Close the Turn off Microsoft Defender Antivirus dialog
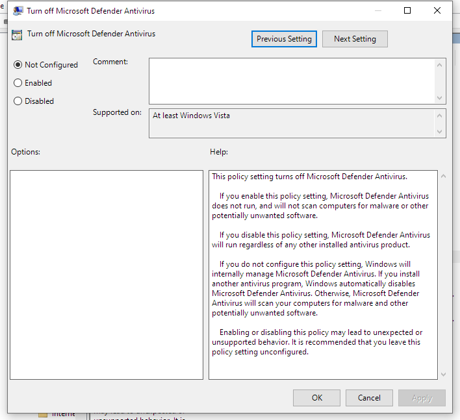This screenshot has width=460, height=420. coord(437,10)
